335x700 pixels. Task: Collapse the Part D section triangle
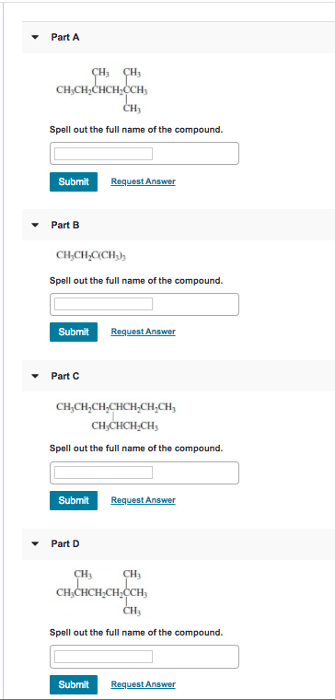pos(34,544)
